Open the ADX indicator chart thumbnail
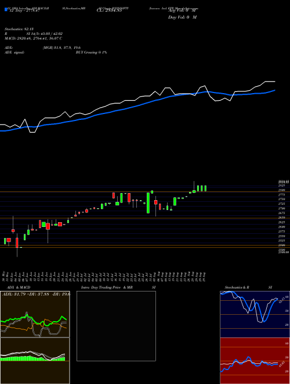The height and width of the screenshot is (384, 290). [35, 314]
